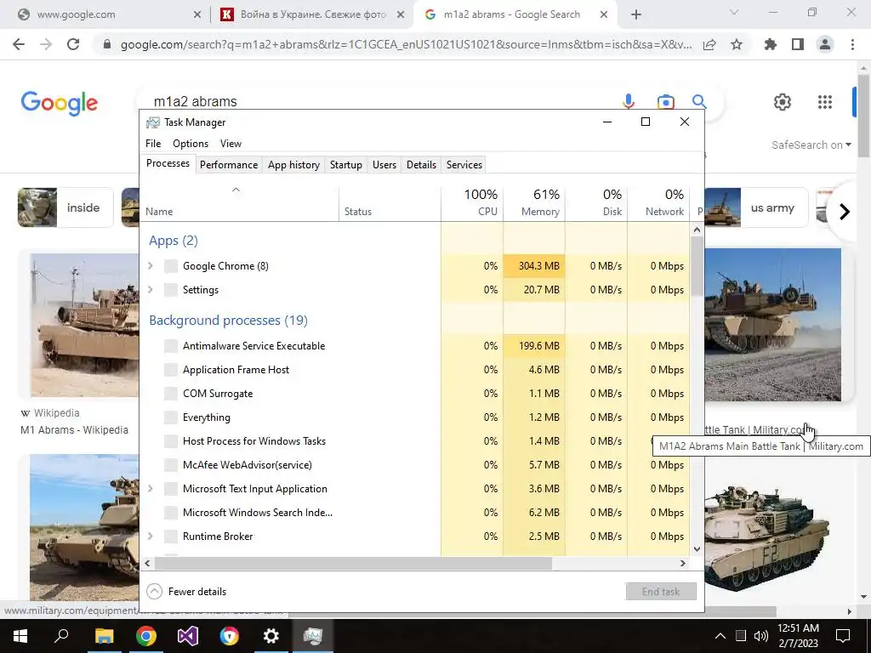Show hidden system tray icons
The image size is (871, 653).
click(720, 636)
